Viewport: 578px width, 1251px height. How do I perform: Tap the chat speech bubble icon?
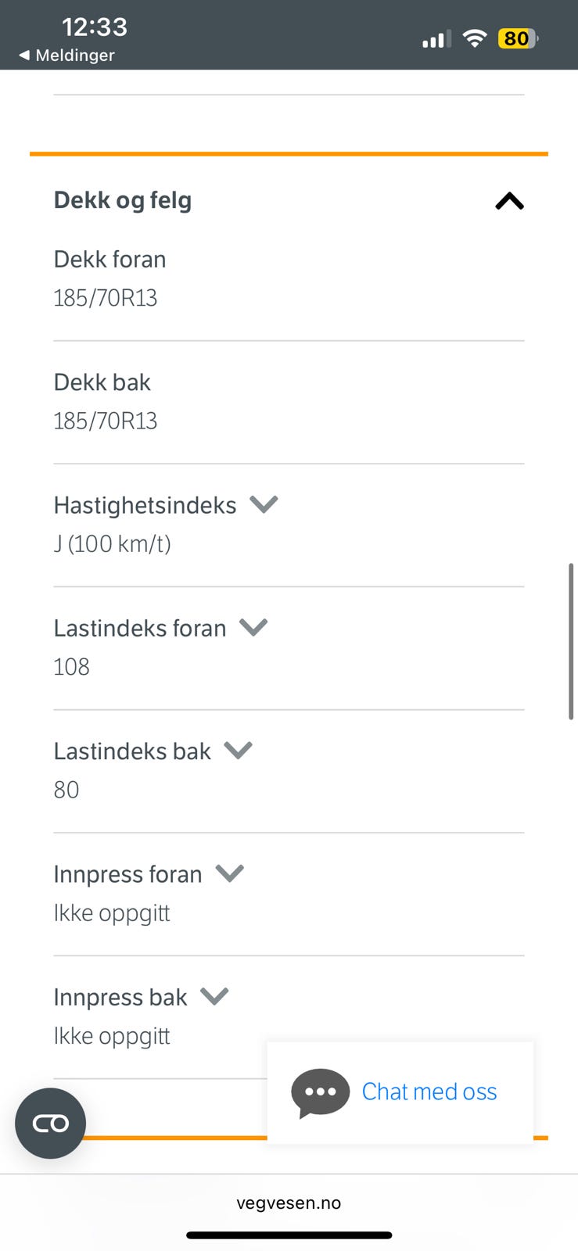coord(320,1092)
